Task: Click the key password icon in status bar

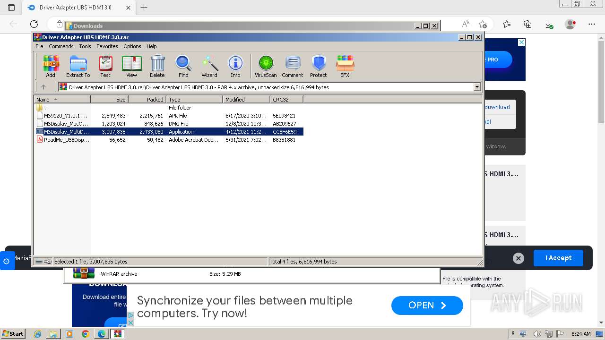Action: (x=48, y=262)
